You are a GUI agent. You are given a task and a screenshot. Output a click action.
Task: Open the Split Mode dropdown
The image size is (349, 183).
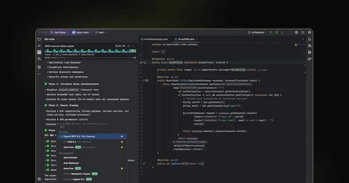click(x=59, y=33)
